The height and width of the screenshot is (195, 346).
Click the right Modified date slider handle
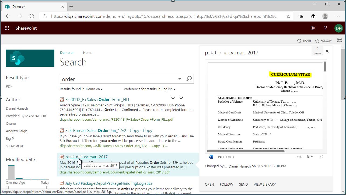pyautogui.click(x=48, y=187)
